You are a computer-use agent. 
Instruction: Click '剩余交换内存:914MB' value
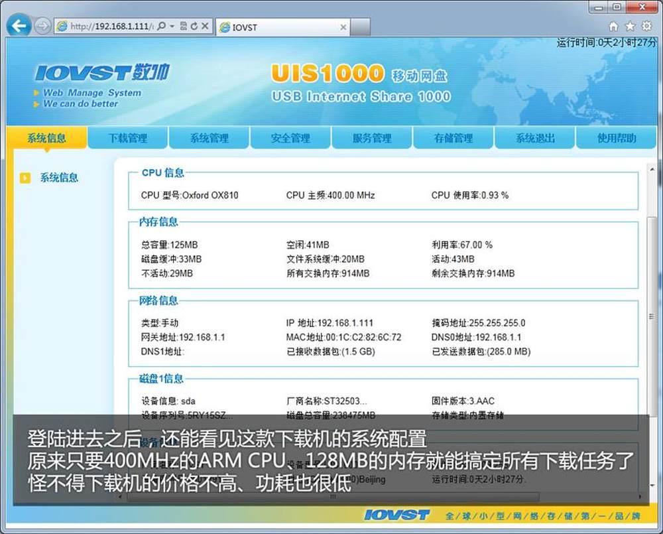click(473, 273)
